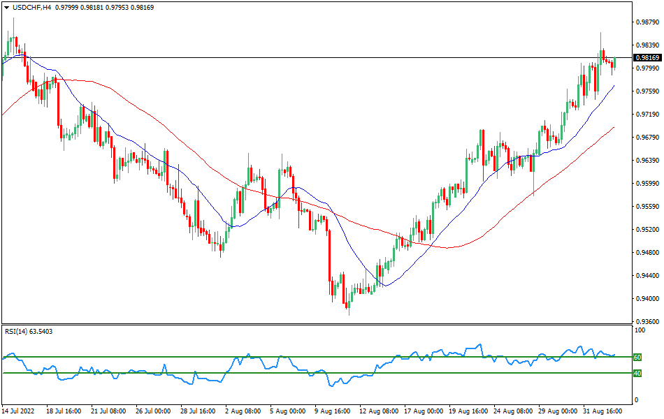Click the 9 Aug 16:00 time label
Viewport: 664px width, 419px height.
click(x=333, y=411)
